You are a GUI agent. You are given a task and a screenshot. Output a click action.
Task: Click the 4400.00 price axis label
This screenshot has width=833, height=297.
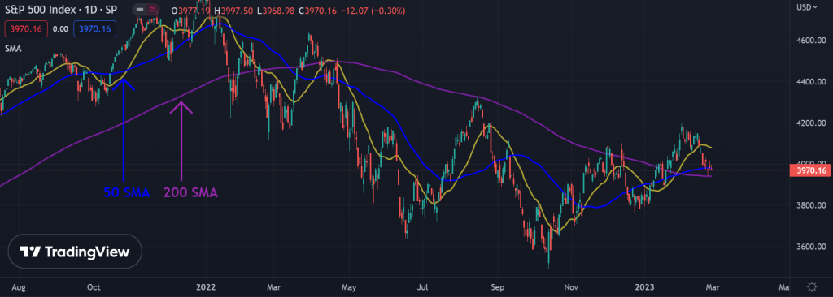pyautogui.click(x=811, y=82)
